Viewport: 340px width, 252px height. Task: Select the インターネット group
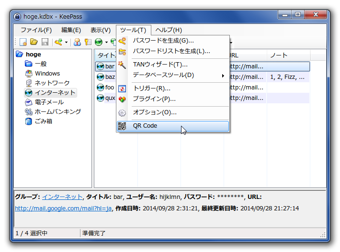[x=55, y=93]
